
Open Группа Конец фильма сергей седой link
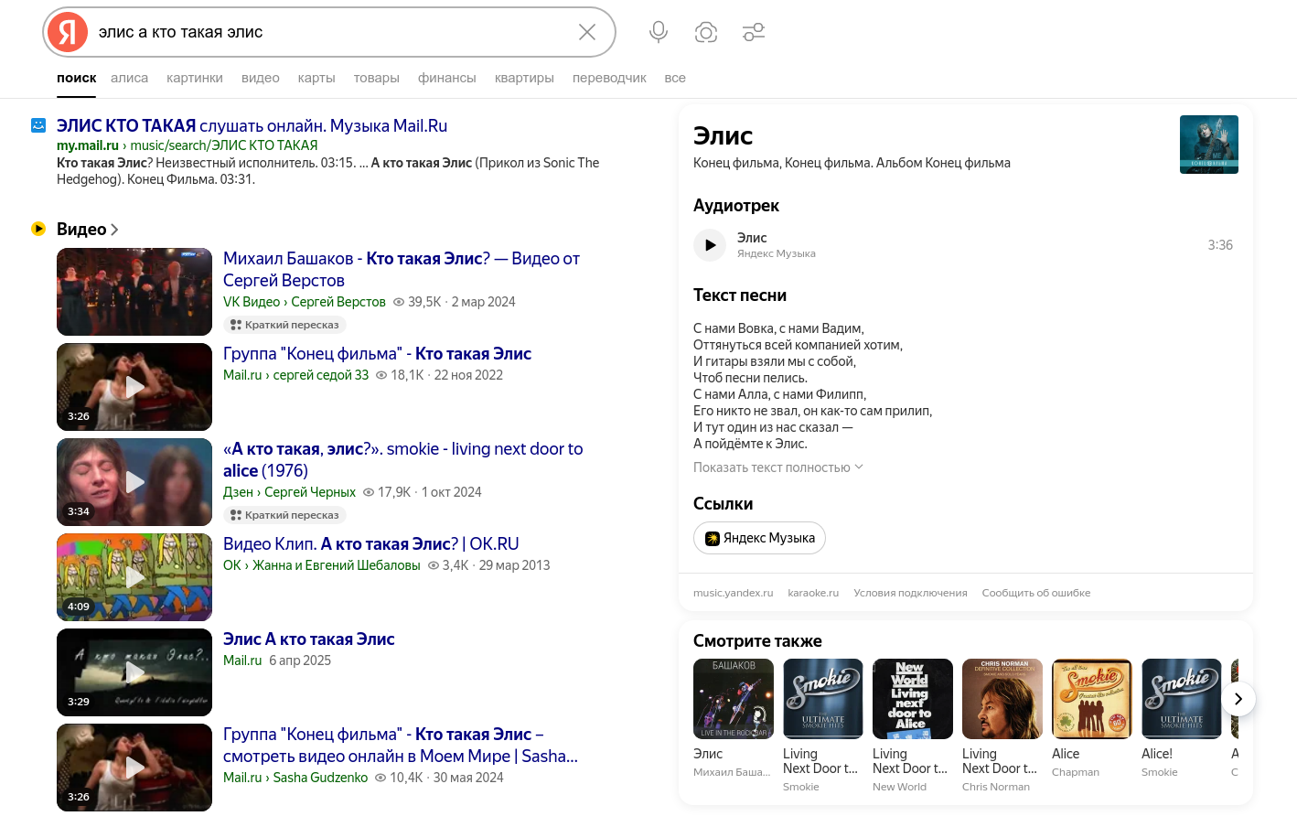pyautogui.click(x=377, y=353)
